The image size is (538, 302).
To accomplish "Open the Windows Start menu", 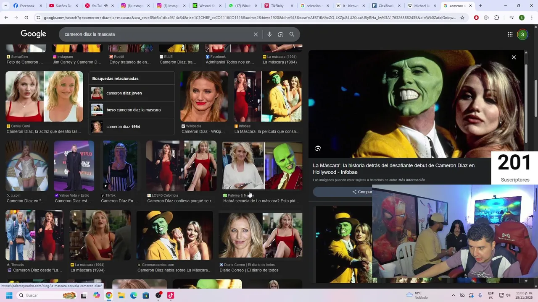I will click(x=9, y=295).
